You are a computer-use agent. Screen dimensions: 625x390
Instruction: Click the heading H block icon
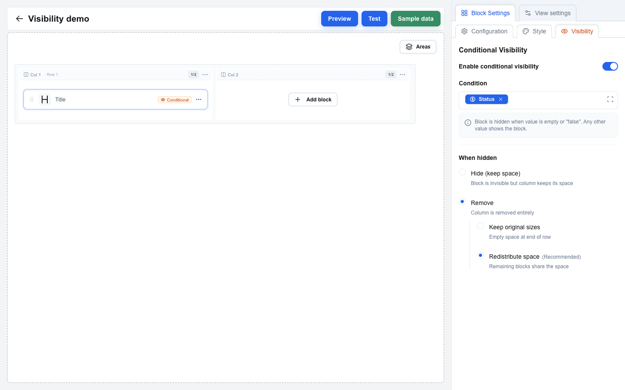pyautogui.click(x=45, y=100)
